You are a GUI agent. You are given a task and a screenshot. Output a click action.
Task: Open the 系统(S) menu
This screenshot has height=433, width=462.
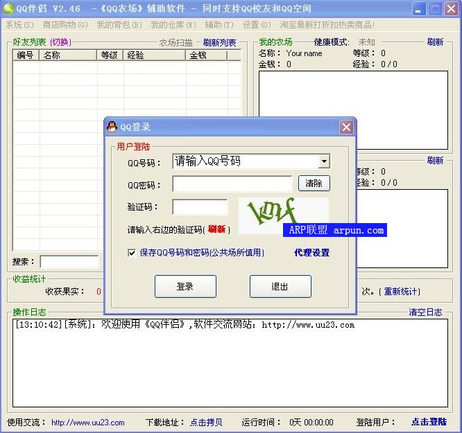[x=19, y=25]
